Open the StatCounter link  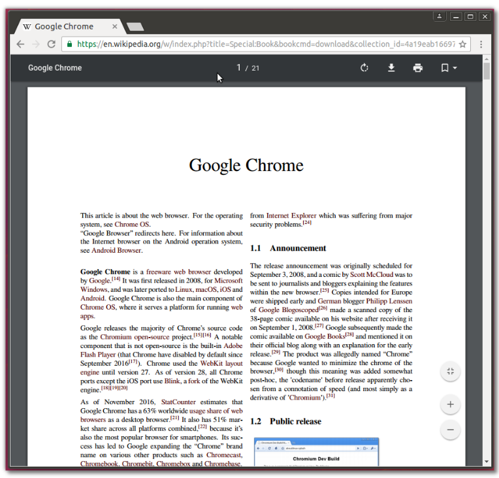(x=178, y=402)
